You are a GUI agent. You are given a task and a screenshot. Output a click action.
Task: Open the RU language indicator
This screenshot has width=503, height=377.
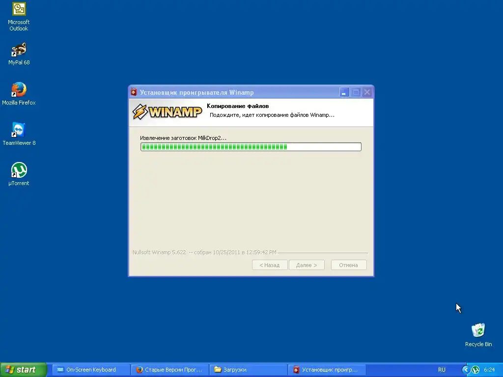(x=442, y=370)
